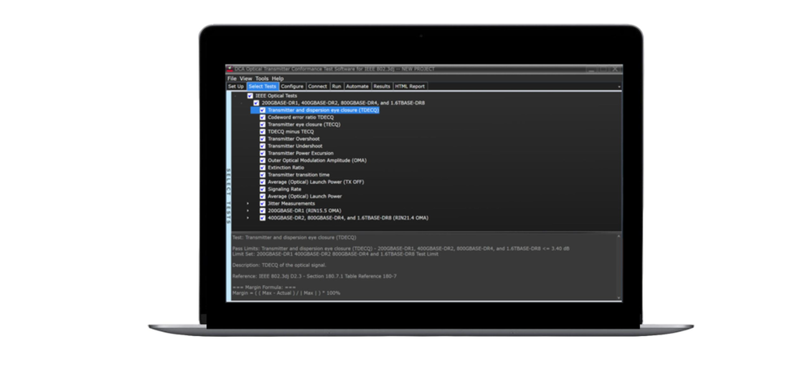
Task: Open the Help menu
Action: tap(277, 79)
